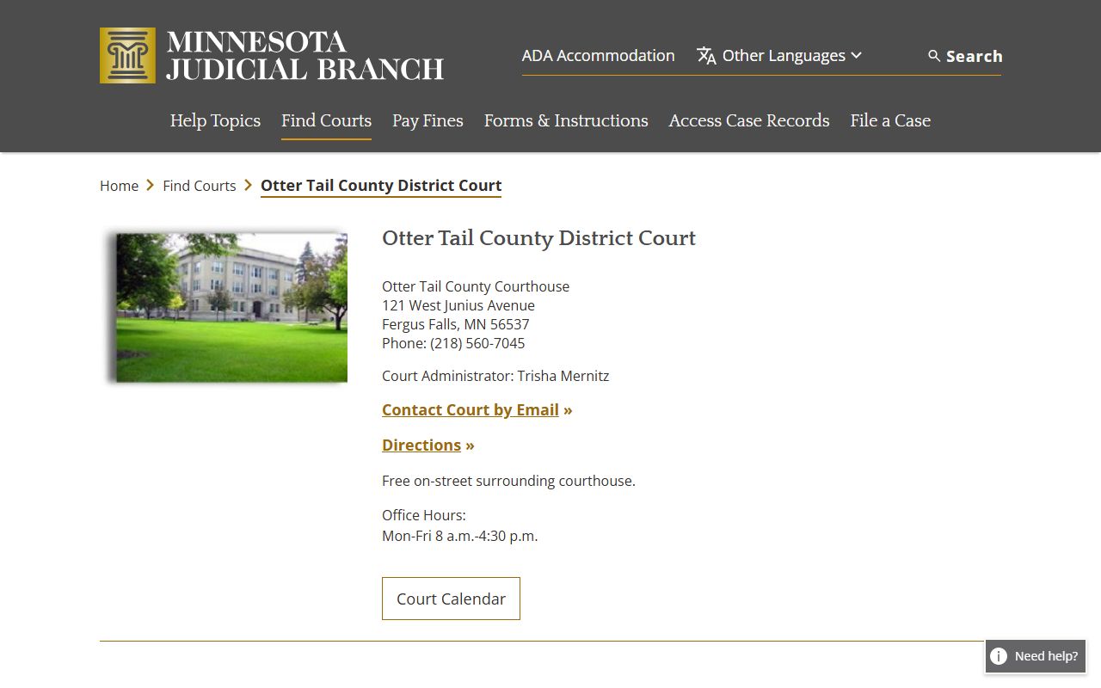Click the Court Administrator: Trisha Mernitz text

click(x=495, y=376)
